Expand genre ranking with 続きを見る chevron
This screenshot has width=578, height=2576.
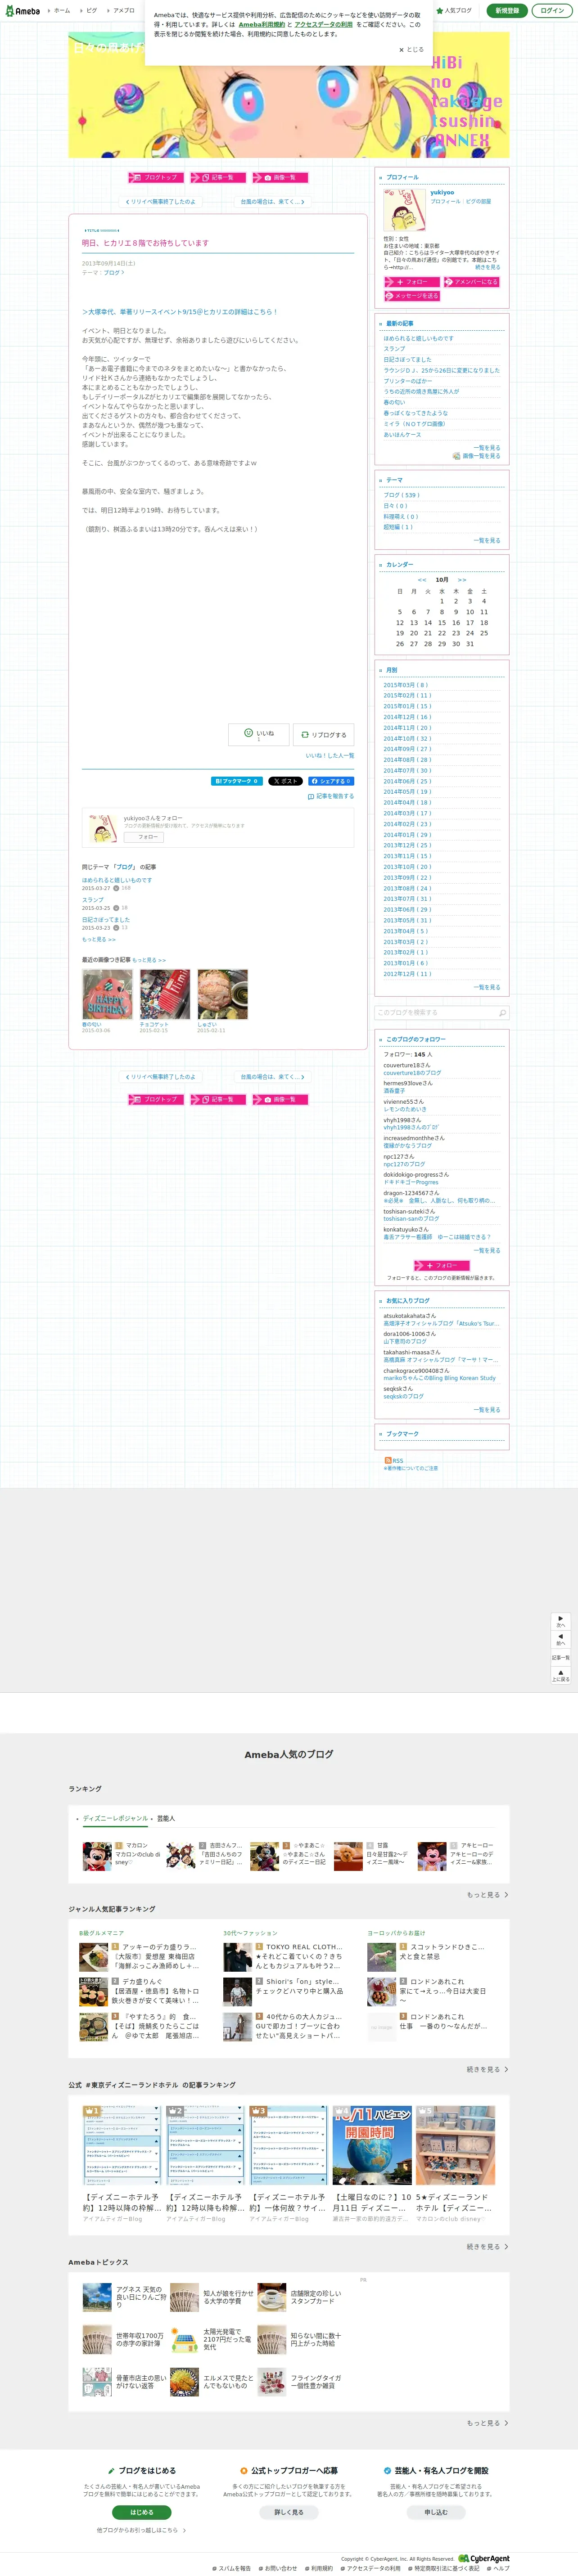point(487,2070)
